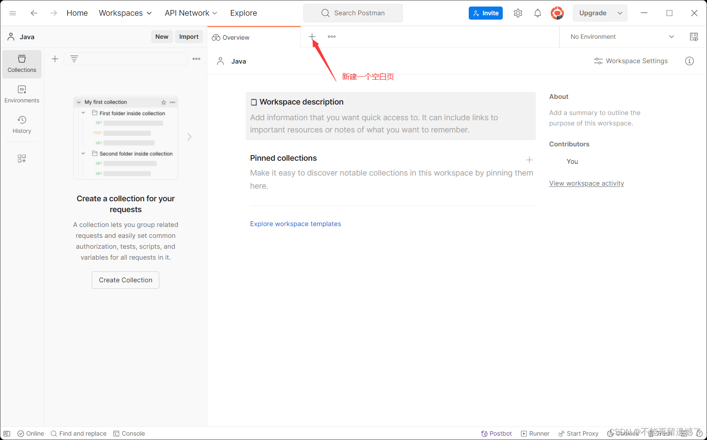Open View workspace activity link

pos(587,183)
